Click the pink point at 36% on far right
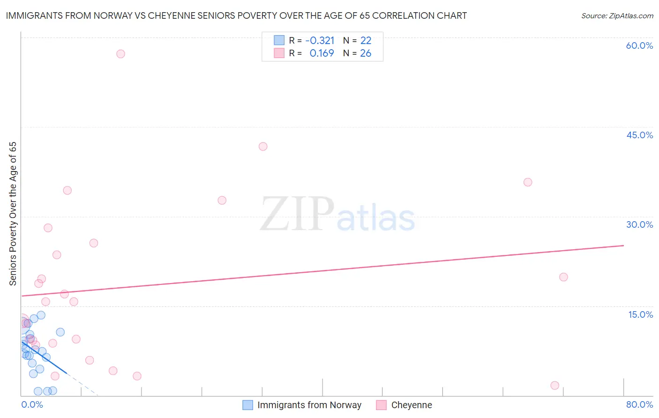This screenshot has width=659, height=418. [x=528, y=182]
